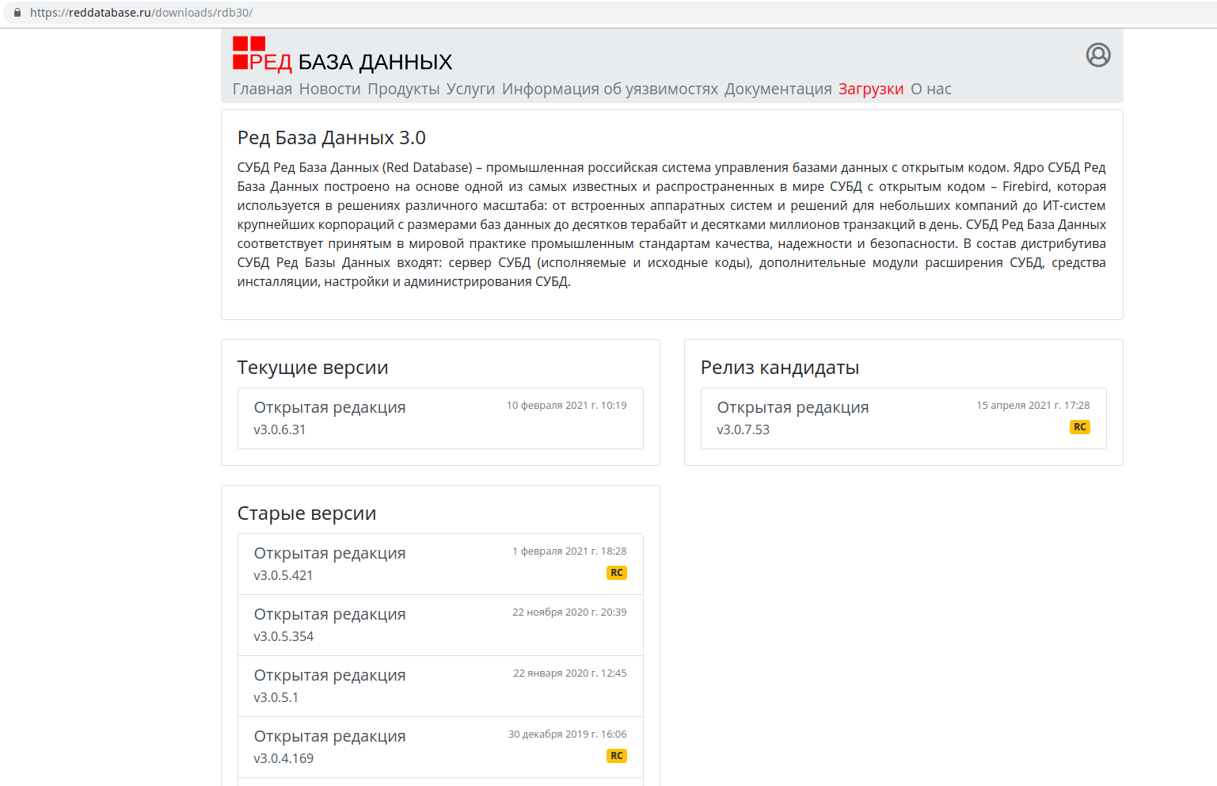Navigate to Услуги
Viewport: 1217px width, 786px height.
(470, 89)
